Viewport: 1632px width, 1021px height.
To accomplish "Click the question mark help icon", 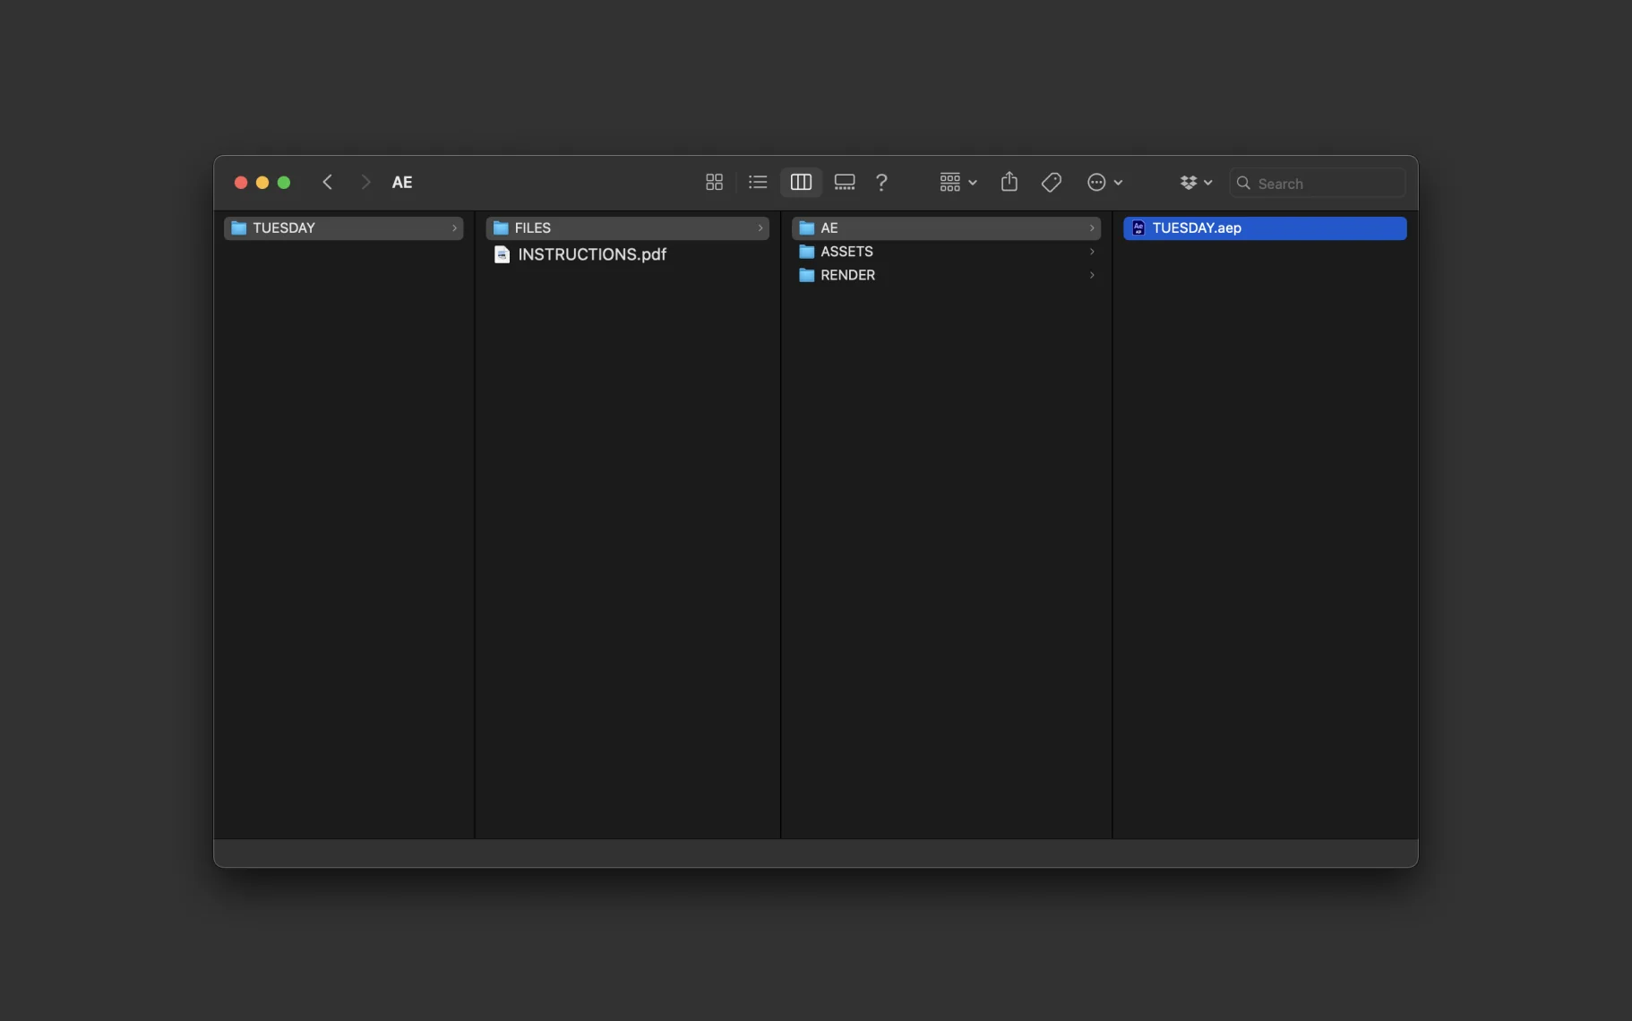I will tap(881, 183).
